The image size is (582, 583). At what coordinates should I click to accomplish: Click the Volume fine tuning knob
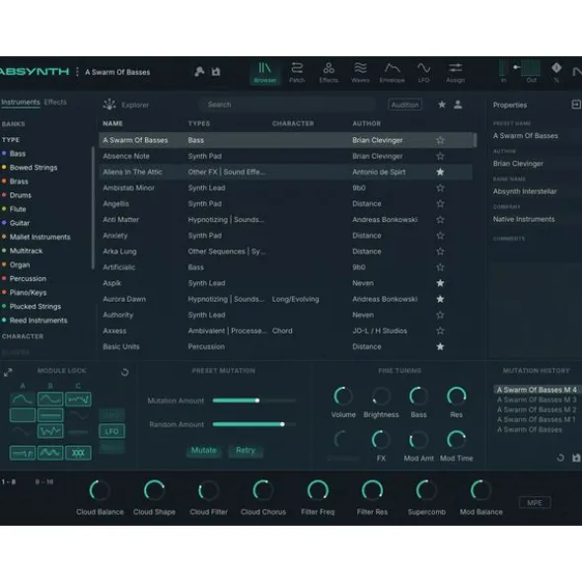(x=343, y=396)
